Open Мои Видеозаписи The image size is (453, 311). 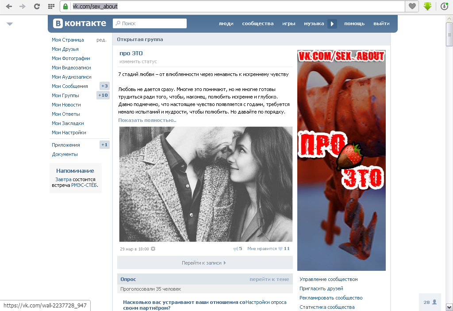(71, 68)
